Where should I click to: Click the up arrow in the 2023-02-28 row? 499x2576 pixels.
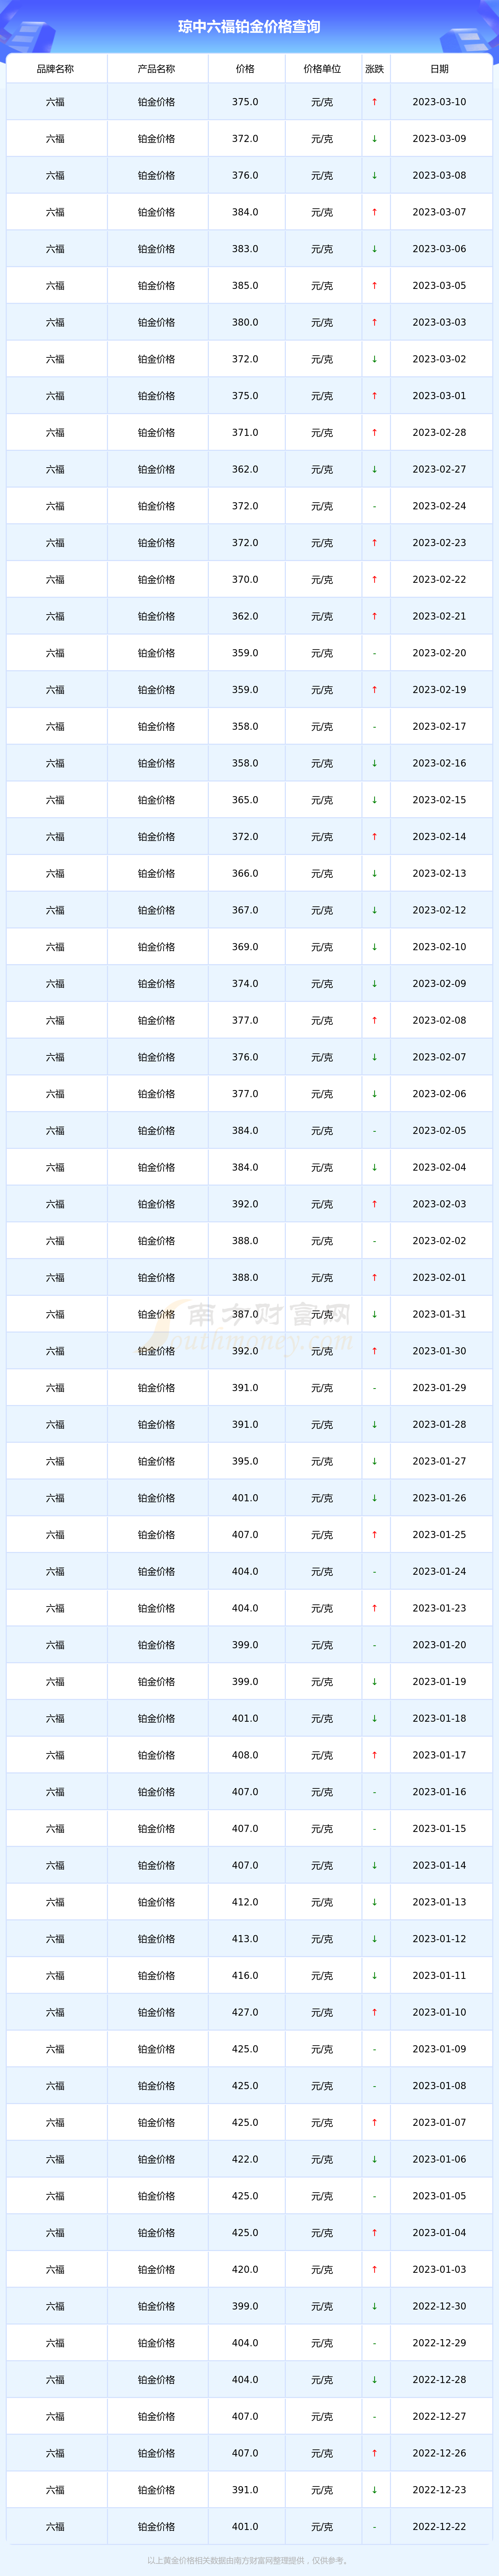(375, 433)
